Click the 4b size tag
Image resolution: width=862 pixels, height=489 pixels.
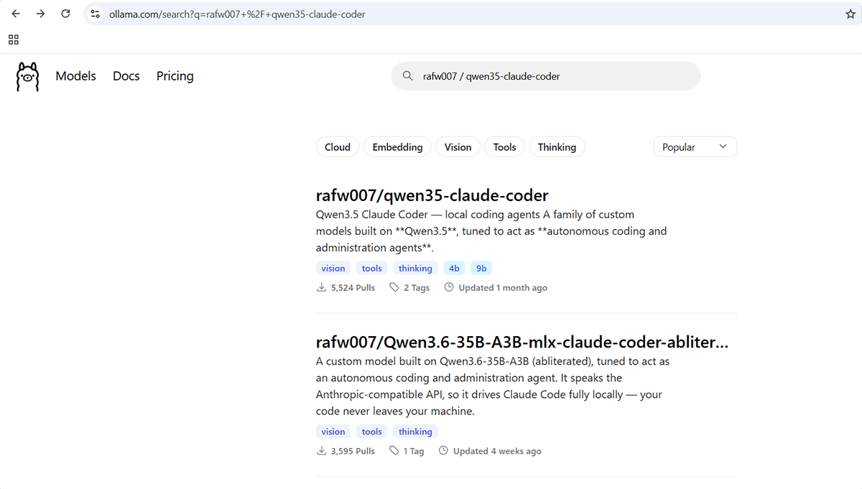coord(455,268)
